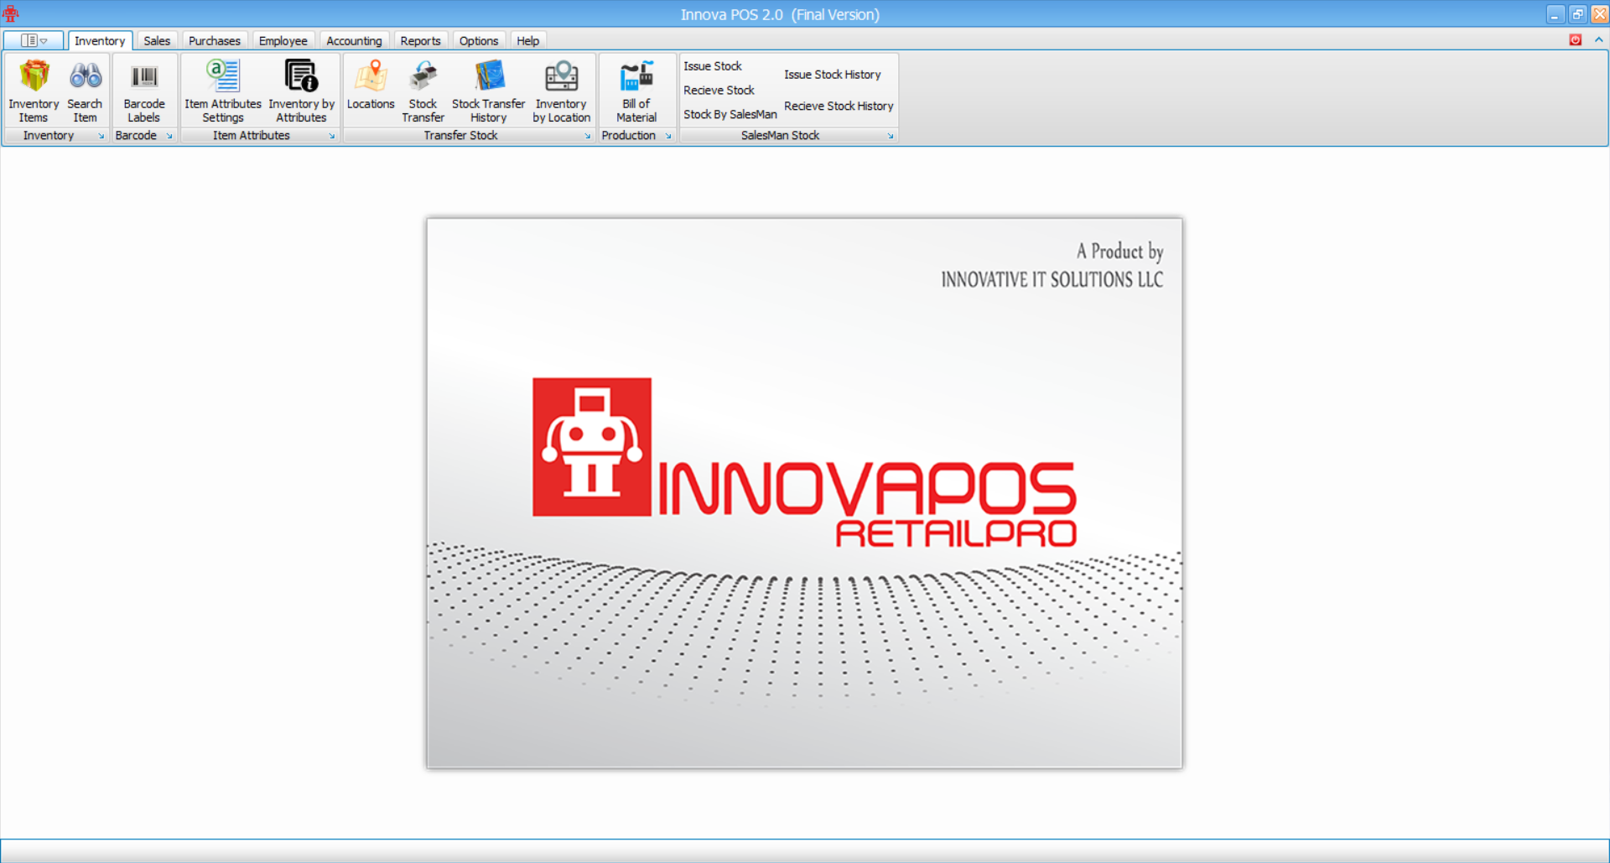The height and width of the screenshot is (863, 1610).
Task: Click the Innova POS robot icon in the title bar
Action: [x=11, y=13]
